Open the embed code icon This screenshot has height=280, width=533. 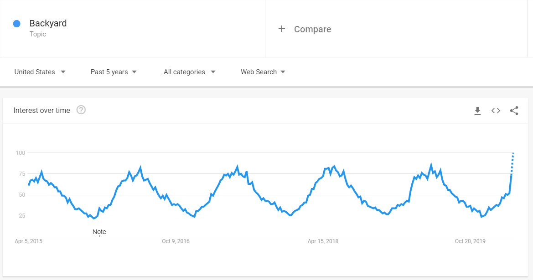496,111
